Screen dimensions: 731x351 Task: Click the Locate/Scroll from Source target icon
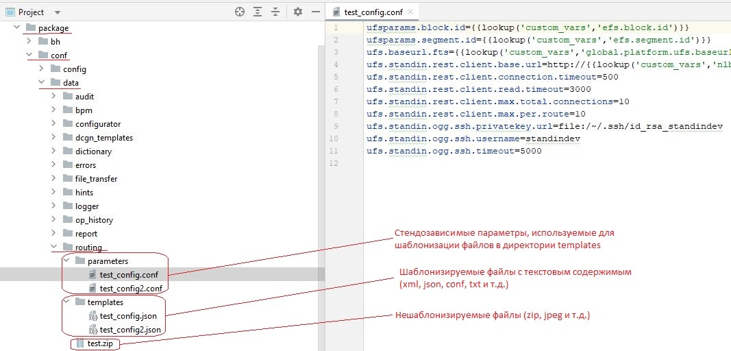click(x=240, y=12)
